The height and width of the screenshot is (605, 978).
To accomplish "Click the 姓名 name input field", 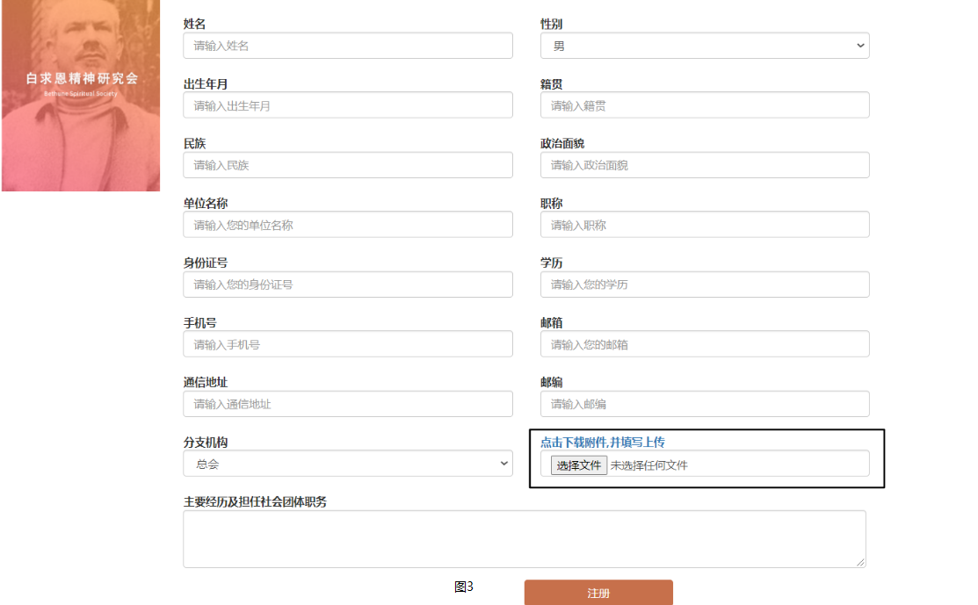I will click(347, 46).
